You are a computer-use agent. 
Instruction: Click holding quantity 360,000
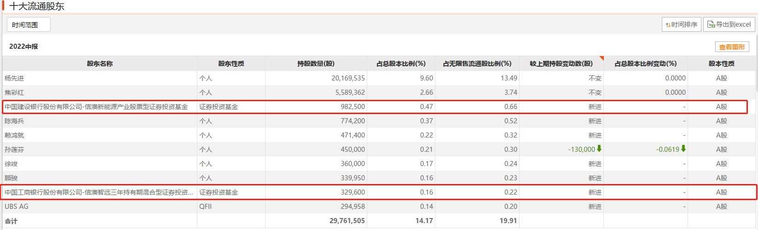(353, 164)
